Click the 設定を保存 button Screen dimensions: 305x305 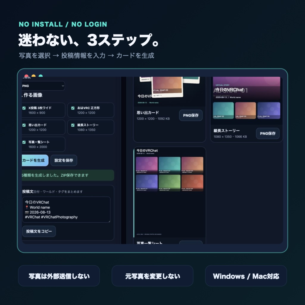point(64,160)
